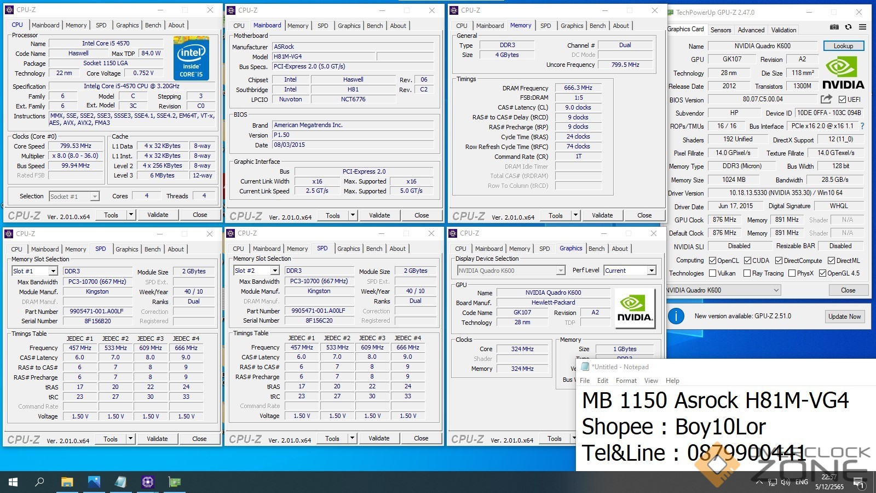The width and height of the screenshot is (876, 493).
Task: Expand the Perf Level Current dropdown
Action: (x=652, y=271)
